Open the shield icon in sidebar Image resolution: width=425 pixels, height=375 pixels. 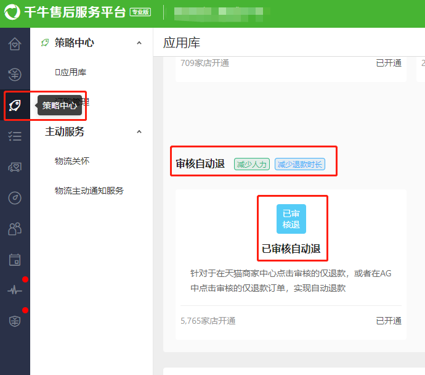point(15,321)
